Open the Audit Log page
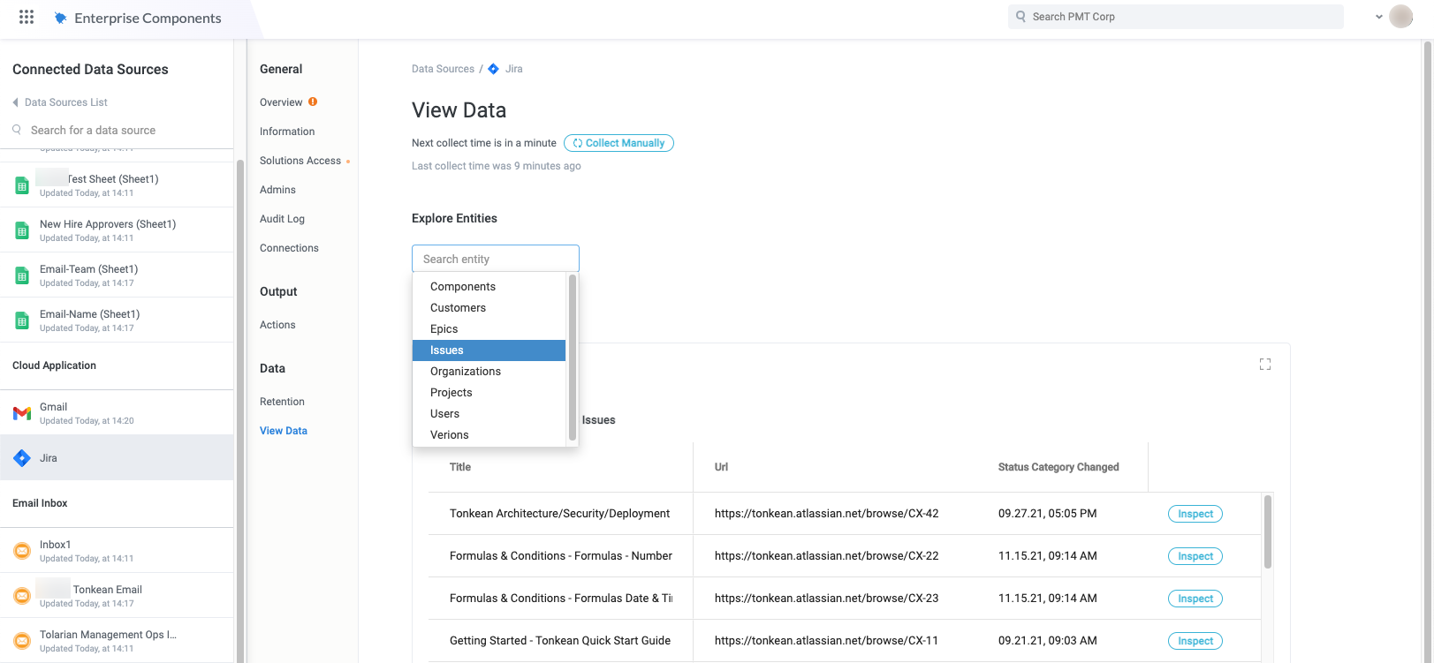The image size is (1434, 663). click(282, 219)
